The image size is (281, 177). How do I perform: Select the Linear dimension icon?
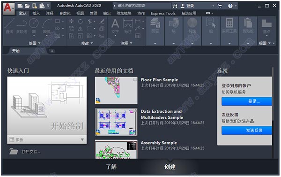138,21
